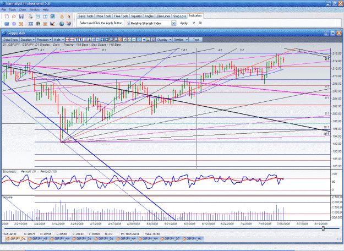Open the Duration dropdown
The width and height of the screenshot is (344, 251).
point(28,40)
